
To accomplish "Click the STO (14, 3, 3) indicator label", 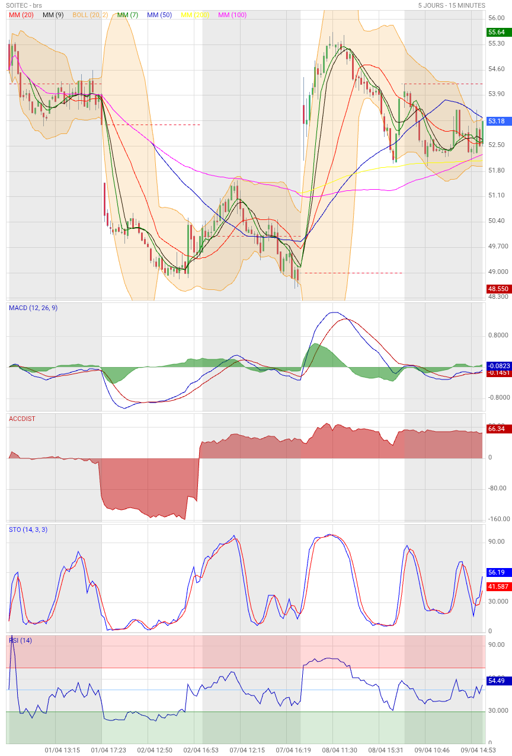I will pos(28,529).
